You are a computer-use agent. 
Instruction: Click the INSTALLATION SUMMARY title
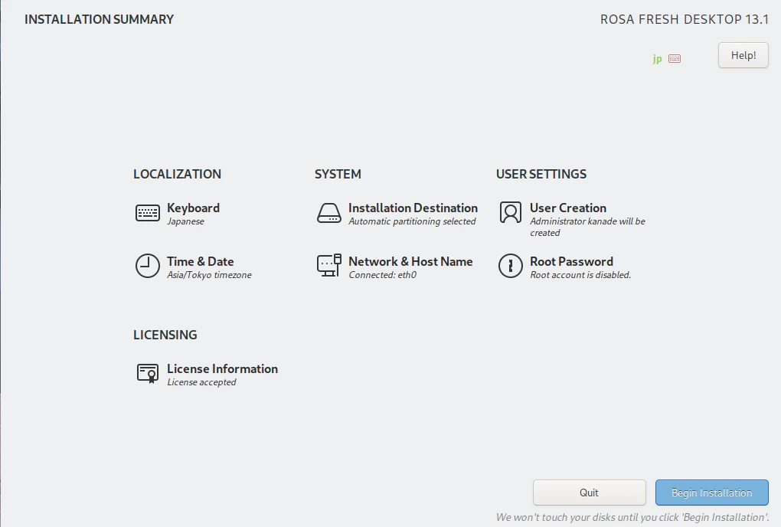[99, 19]
